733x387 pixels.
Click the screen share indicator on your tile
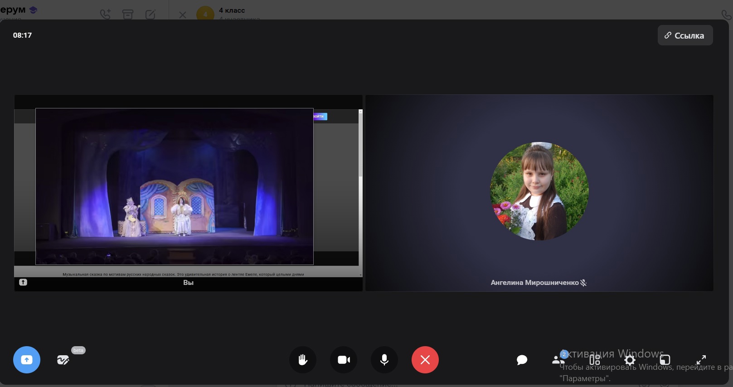coord(23,282)
